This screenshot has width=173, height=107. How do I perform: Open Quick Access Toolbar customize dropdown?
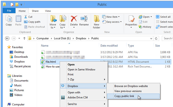(21, 5)
